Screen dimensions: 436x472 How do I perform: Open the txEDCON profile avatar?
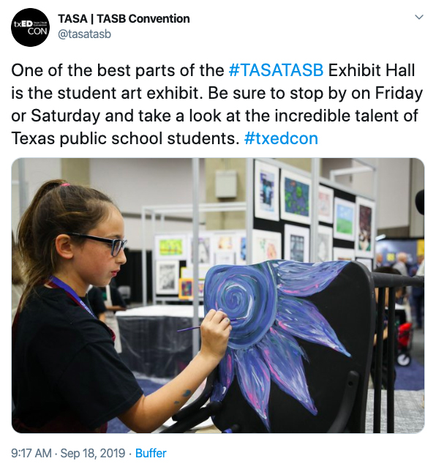31,27
